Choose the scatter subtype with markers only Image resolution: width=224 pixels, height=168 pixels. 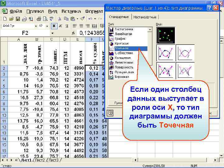pos(166,35)
